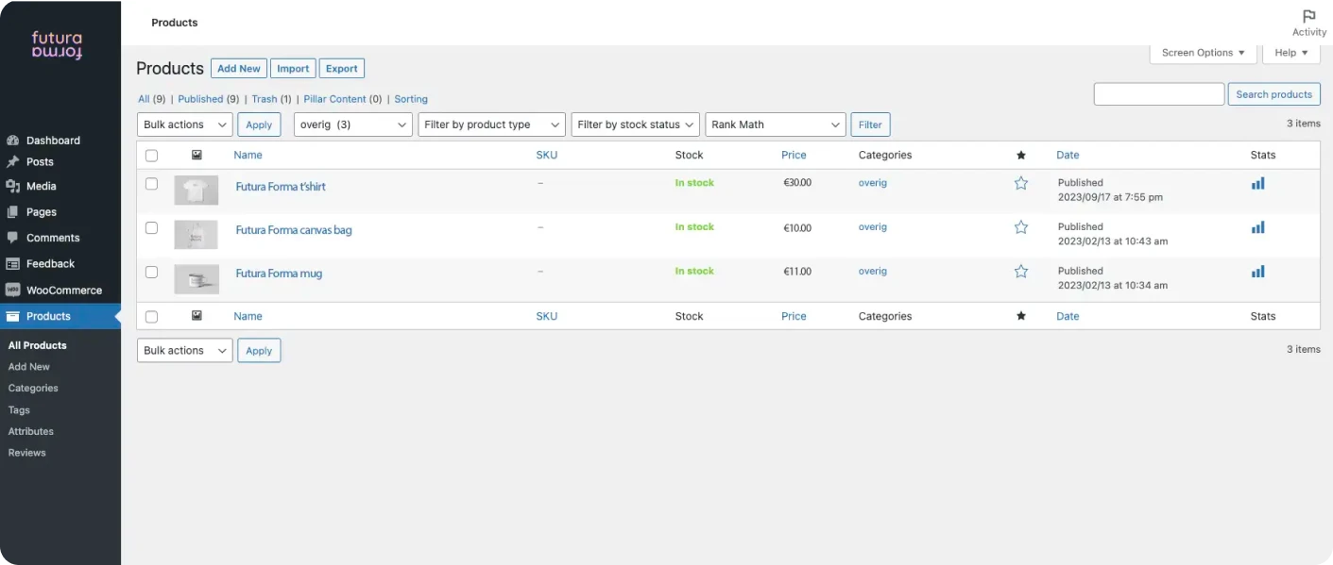This screenshot has height=565, width=1333.
Task: Sort by Date column header
Action: [1068, 155]
